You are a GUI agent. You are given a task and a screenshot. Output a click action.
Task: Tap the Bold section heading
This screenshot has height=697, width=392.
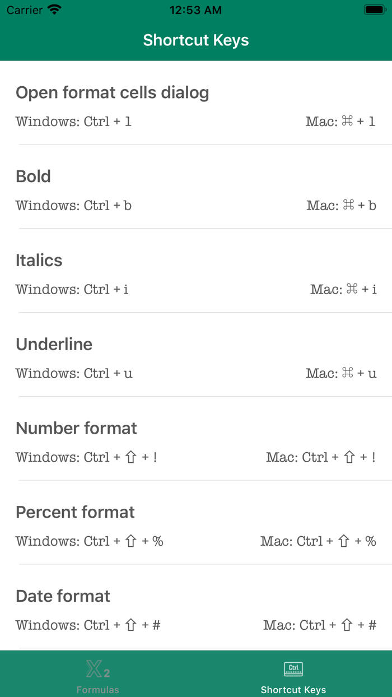click(34, 176)
